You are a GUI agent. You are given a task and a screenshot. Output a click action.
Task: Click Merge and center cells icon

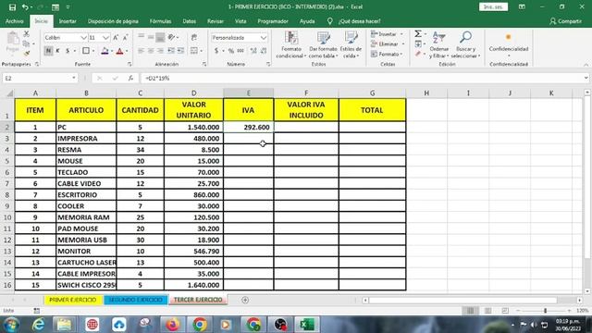tap(194, 51)
